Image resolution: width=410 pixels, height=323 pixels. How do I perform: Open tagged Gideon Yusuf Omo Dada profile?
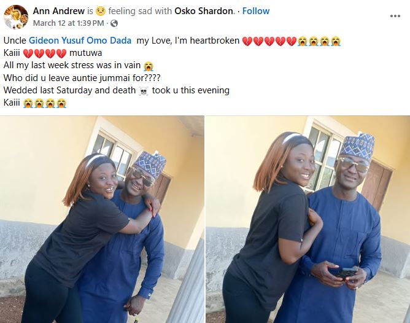[x=80, y=41]
